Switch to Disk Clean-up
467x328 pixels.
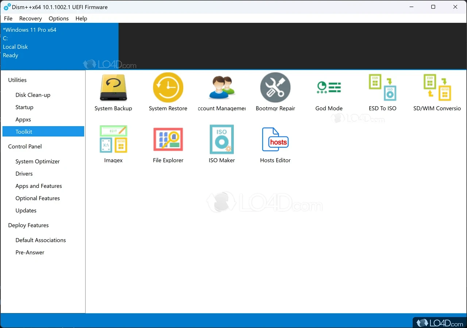[x=33, y=95]
